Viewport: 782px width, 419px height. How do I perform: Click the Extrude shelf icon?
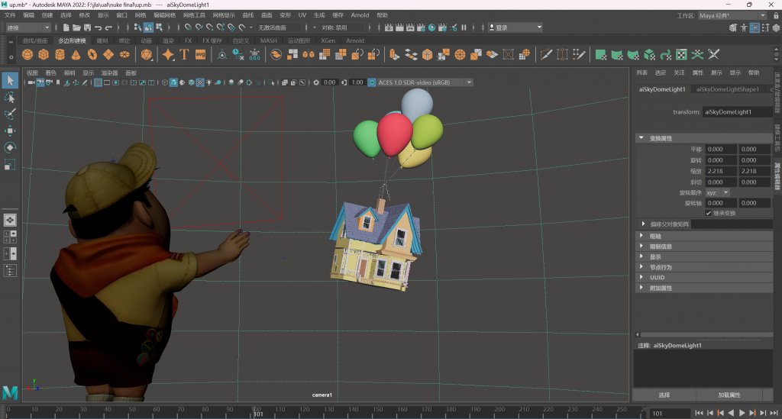(395, 54)
